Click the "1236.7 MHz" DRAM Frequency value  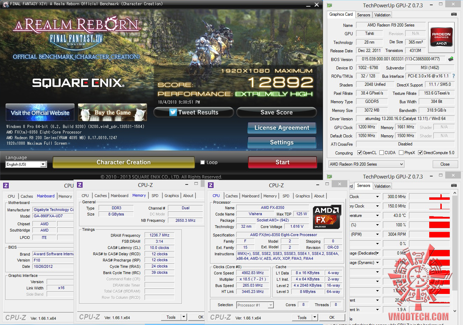(x=159, y=235)
